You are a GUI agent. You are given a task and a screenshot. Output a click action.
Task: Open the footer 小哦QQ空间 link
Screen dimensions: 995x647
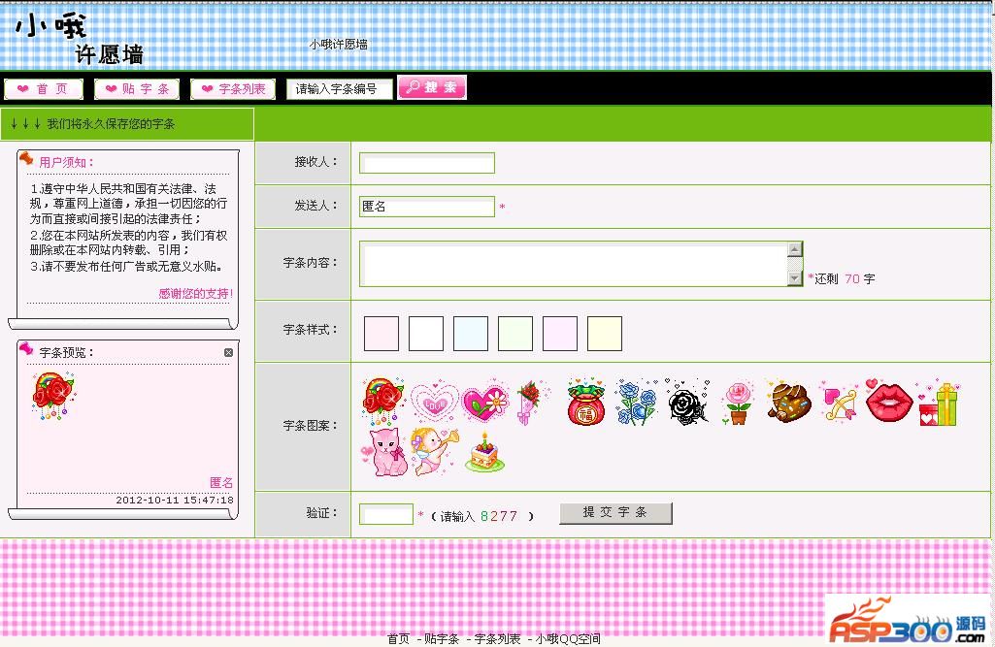[x=568, y=638]
